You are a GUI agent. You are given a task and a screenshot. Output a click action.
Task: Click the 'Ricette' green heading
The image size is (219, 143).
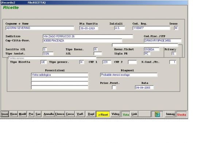pyautogui.click(x=11, y=8)
